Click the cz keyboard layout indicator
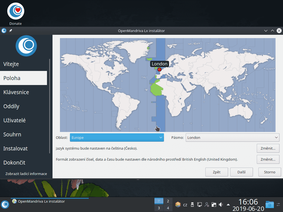The height and width of the screenshot is (212, 283). tap(185, 205)
